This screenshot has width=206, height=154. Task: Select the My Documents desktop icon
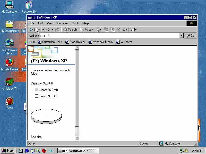coord(10,26)
